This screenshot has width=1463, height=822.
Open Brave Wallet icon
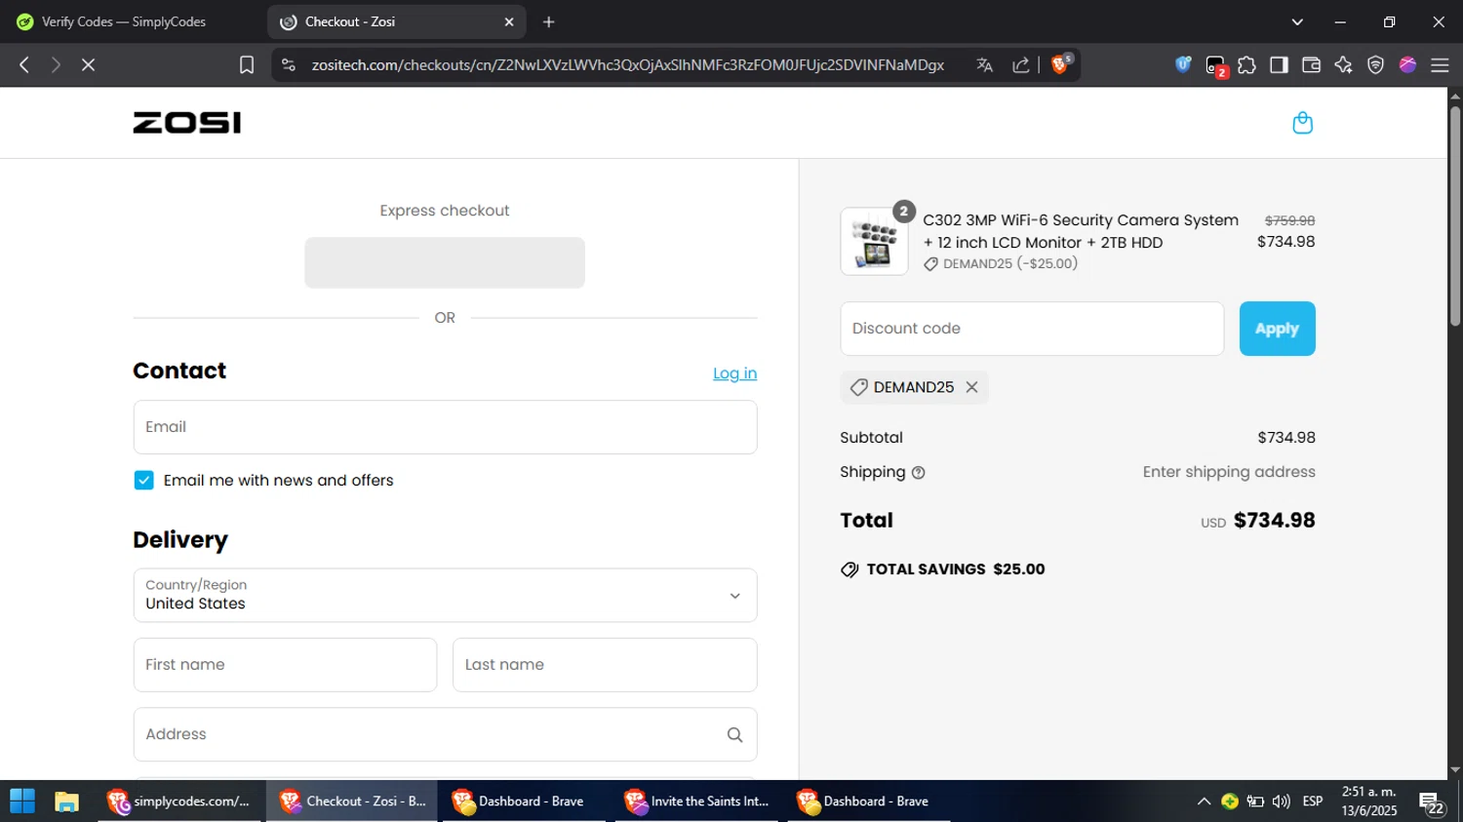[1311, 64]
